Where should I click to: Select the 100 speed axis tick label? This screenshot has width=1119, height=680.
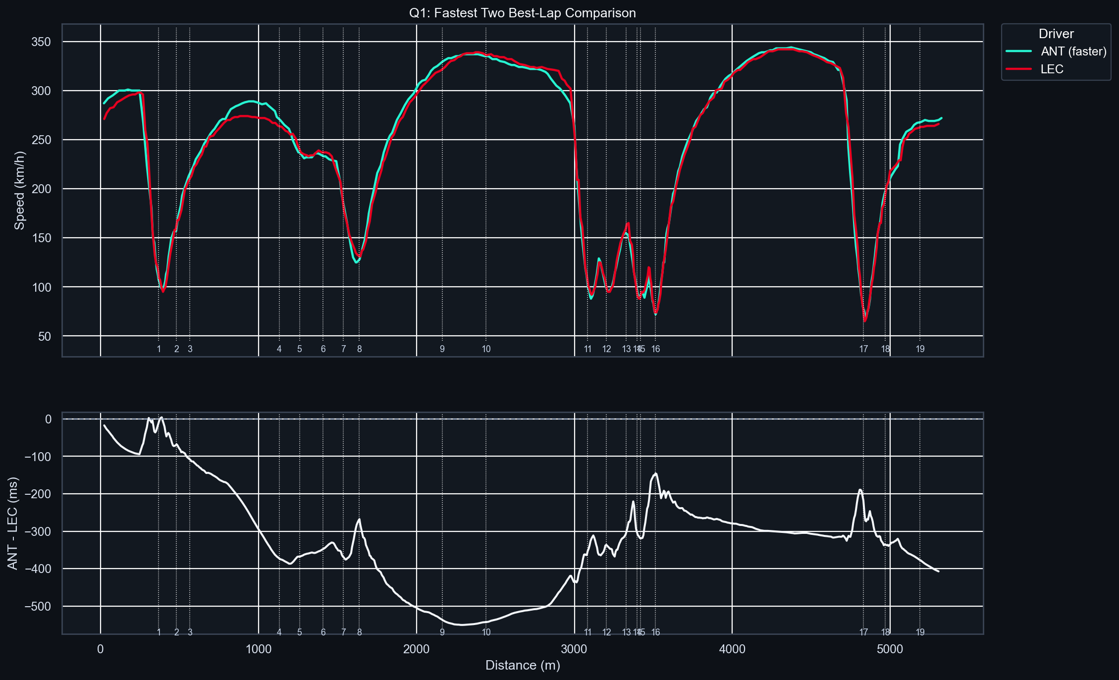pyautogui.click(x=41, y=287)
